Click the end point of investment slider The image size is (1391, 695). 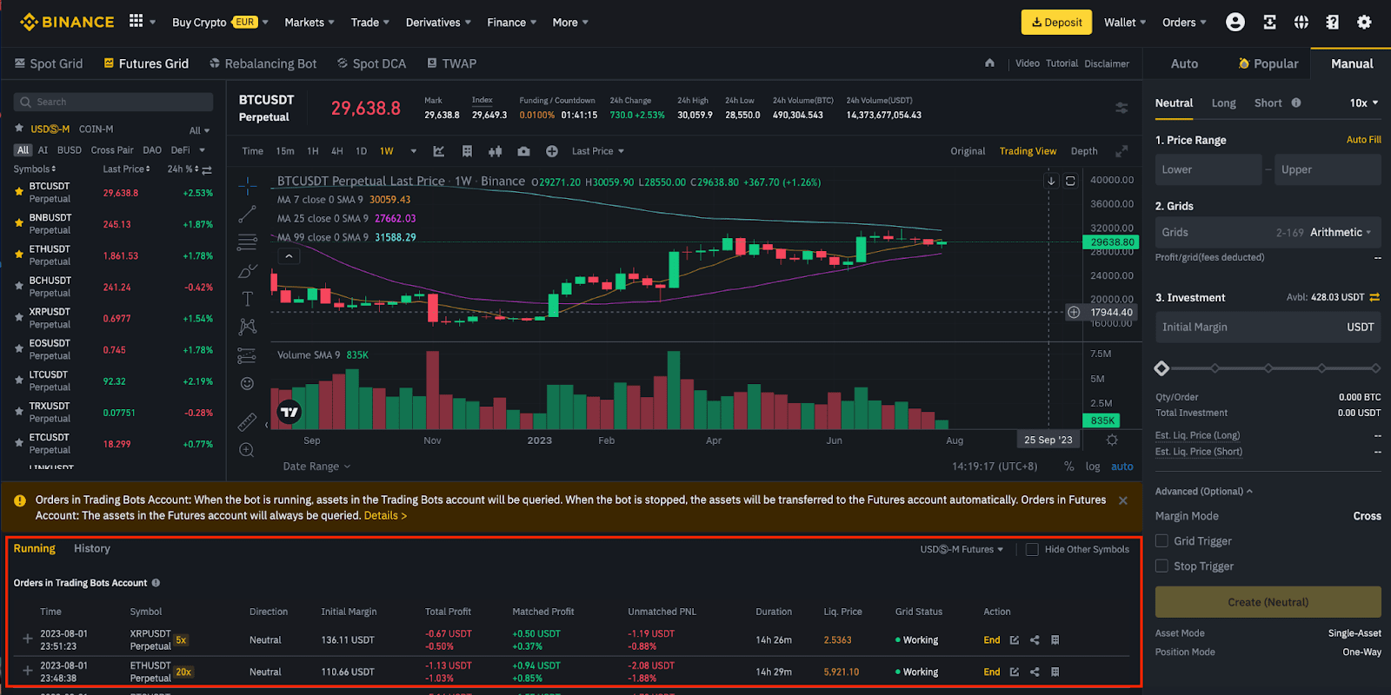(1375, 368)
